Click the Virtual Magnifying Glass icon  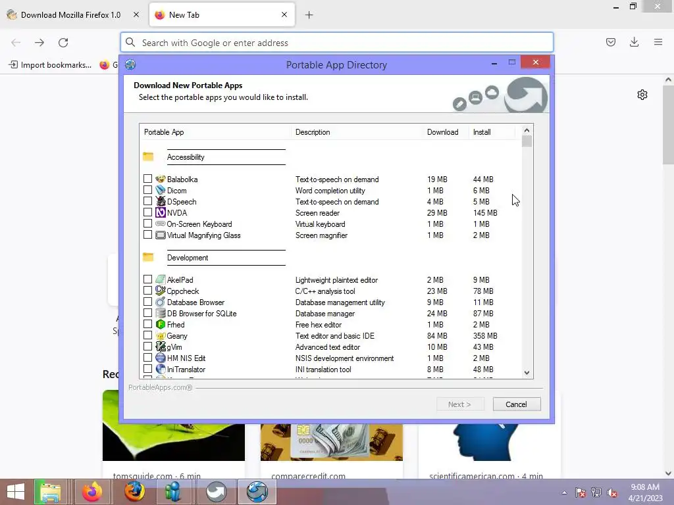coord(161,235)
